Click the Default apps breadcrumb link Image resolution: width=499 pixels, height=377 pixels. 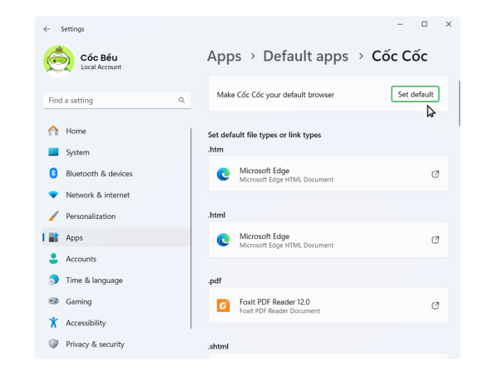pos(306,57)
